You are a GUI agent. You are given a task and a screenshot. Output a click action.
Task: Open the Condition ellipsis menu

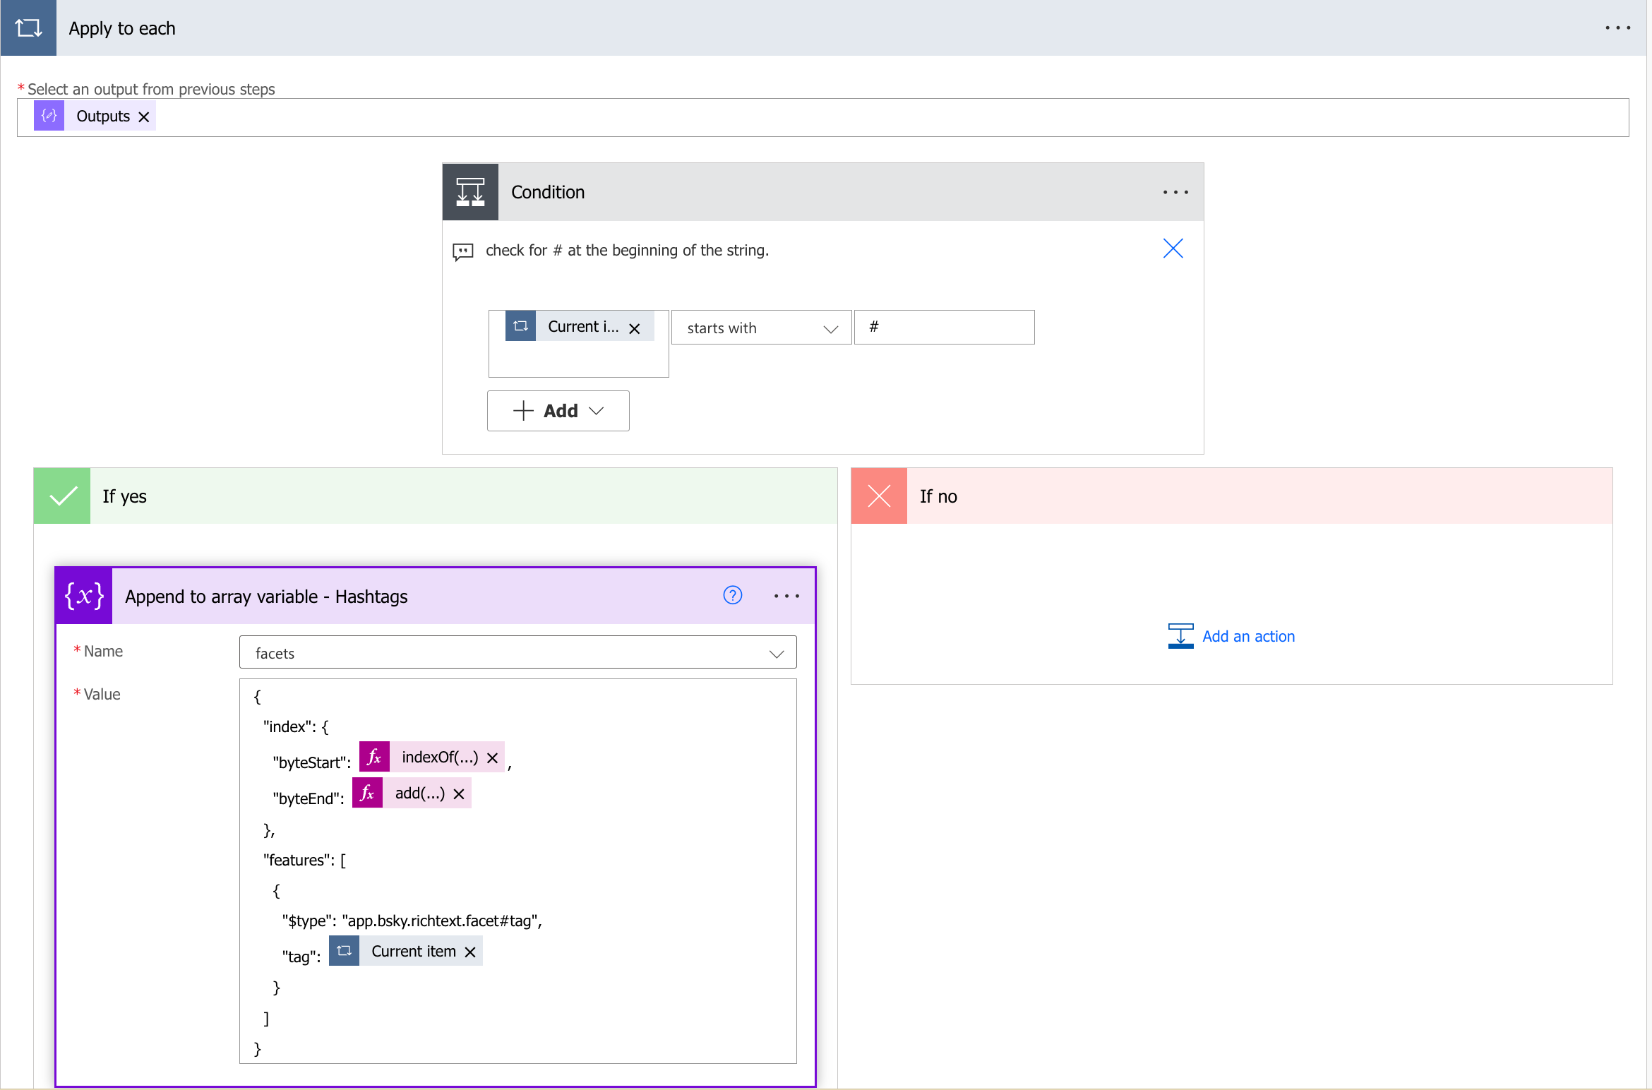click(1175, 192)
